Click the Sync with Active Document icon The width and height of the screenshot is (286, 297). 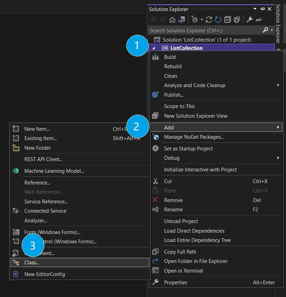209,20
